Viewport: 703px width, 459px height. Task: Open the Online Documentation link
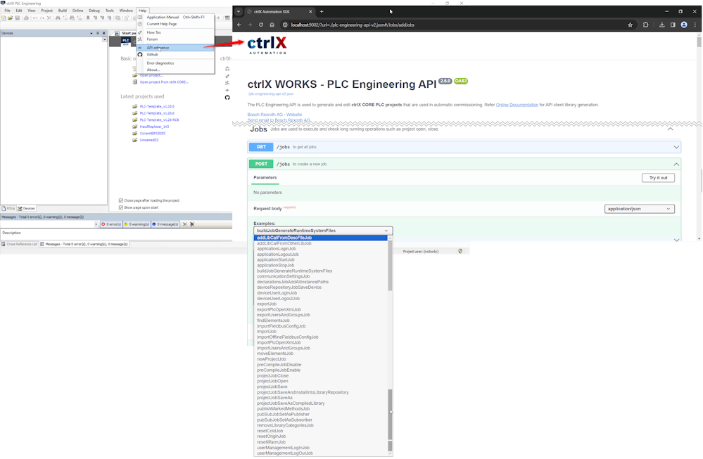(x=517, y=105)
